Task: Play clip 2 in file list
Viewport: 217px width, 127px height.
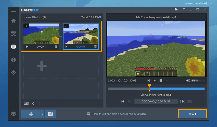Action: click(x=67, y=47)
